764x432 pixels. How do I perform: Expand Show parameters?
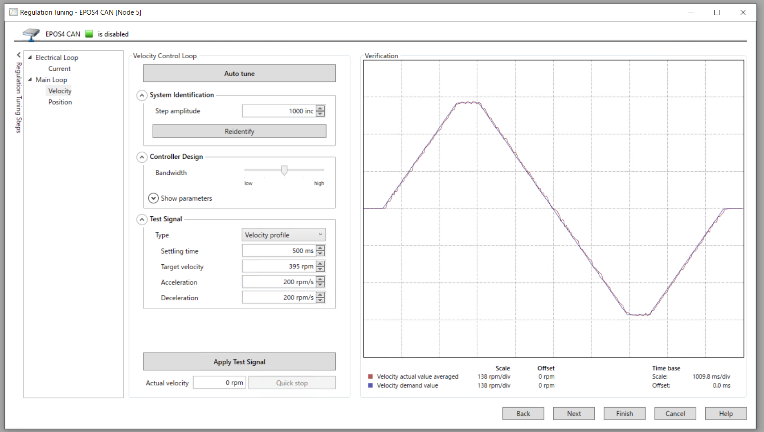click(x=153, y=198)
